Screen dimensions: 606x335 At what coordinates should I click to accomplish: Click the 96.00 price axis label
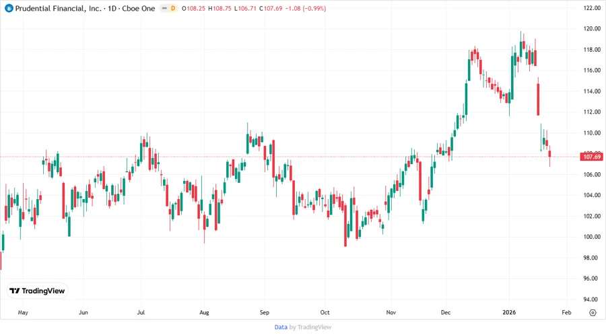(x=592, y=278)
